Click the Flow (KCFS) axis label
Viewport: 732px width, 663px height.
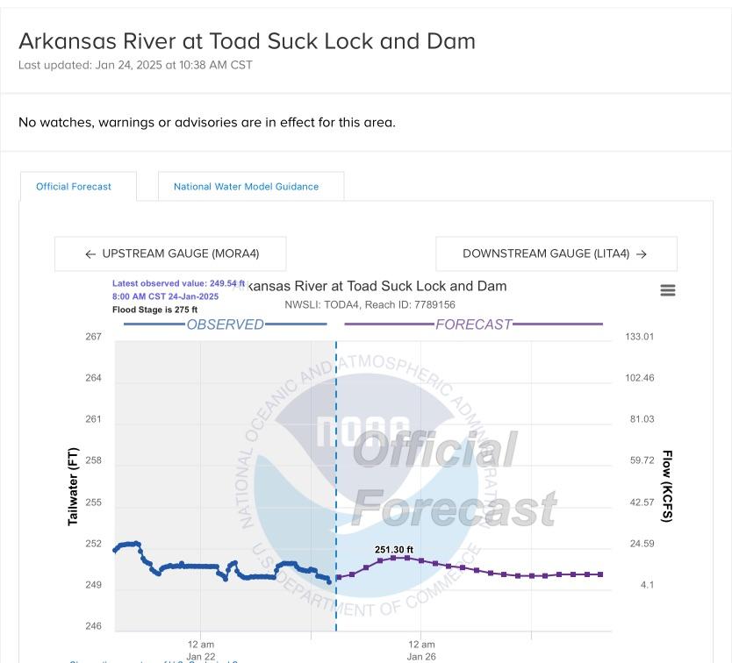click(x=667, y=487)
